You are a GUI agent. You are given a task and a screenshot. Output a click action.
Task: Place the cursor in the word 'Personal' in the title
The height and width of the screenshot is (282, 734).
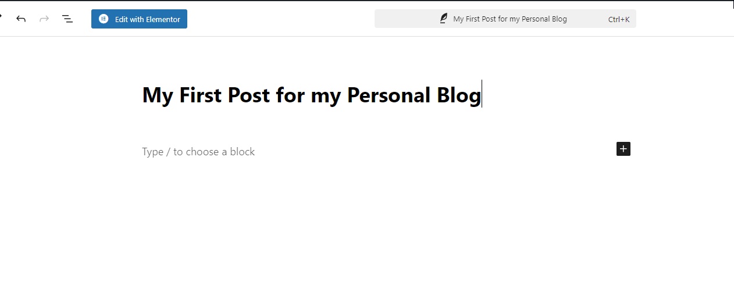pyautogui.click(x=390, y=95)
